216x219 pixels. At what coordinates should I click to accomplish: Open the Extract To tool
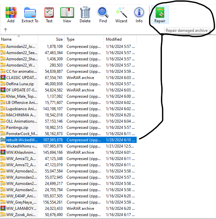tap(30, 15)
